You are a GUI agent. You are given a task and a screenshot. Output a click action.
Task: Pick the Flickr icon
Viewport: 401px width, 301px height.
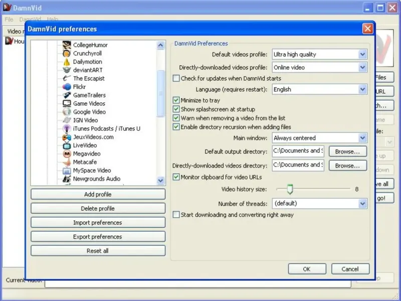pos(67,87)
